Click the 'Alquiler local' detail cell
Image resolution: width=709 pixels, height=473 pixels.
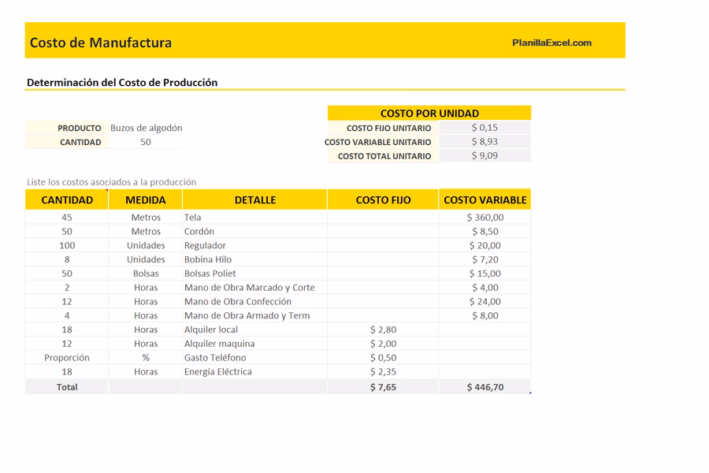[x=255, y=330]
